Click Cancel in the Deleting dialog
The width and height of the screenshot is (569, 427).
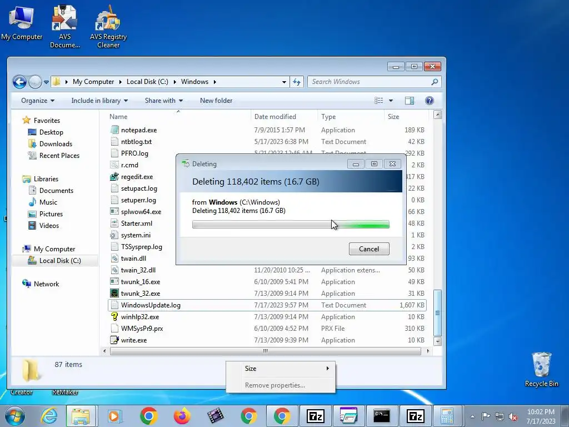point(369,249)
